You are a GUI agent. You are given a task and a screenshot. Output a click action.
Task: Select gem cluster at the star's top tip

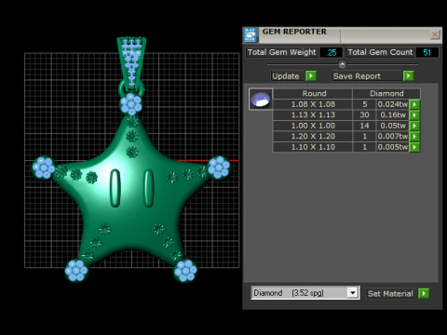click(x=131, y=104)
